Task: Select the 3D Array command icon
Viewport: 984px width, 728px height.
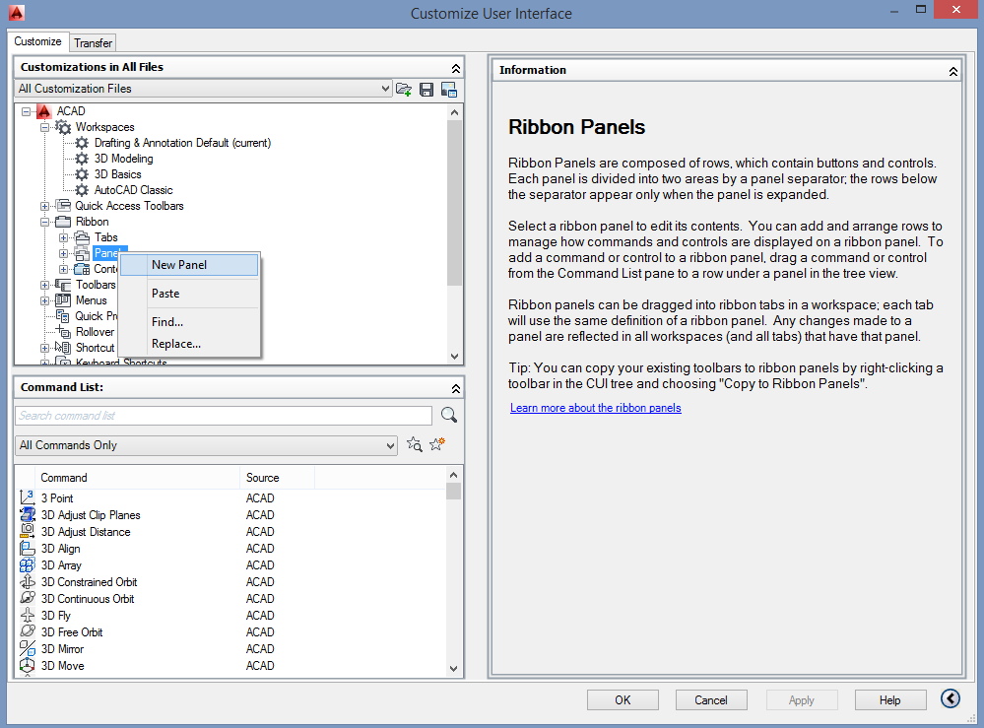Action: click(x=28, y=565)
